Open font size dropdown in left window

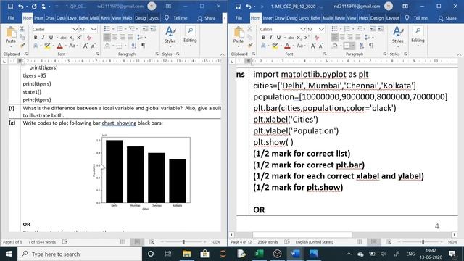[94, 29]
